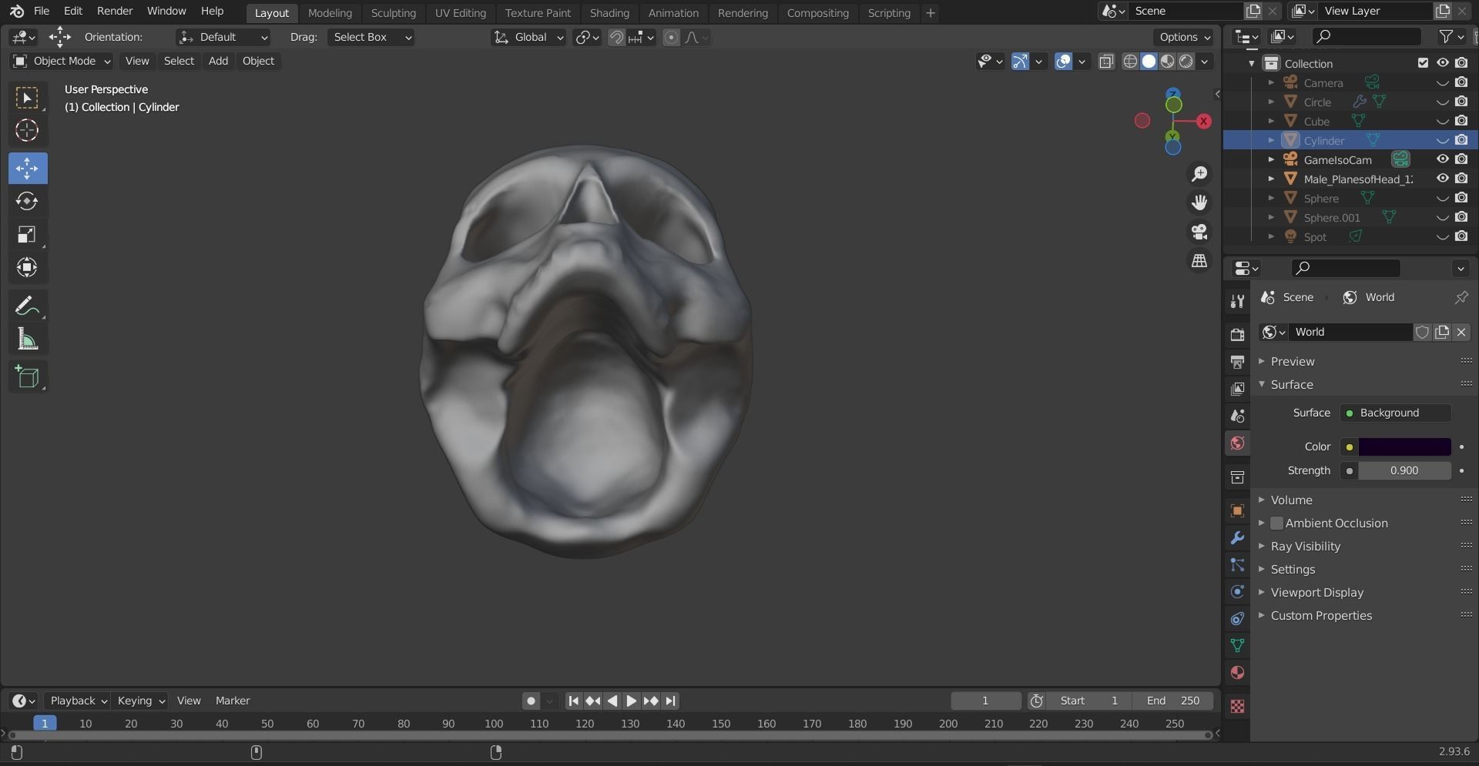Toggle Collection exclude checkbox
1479x766 pixels.
[1423, 63]
